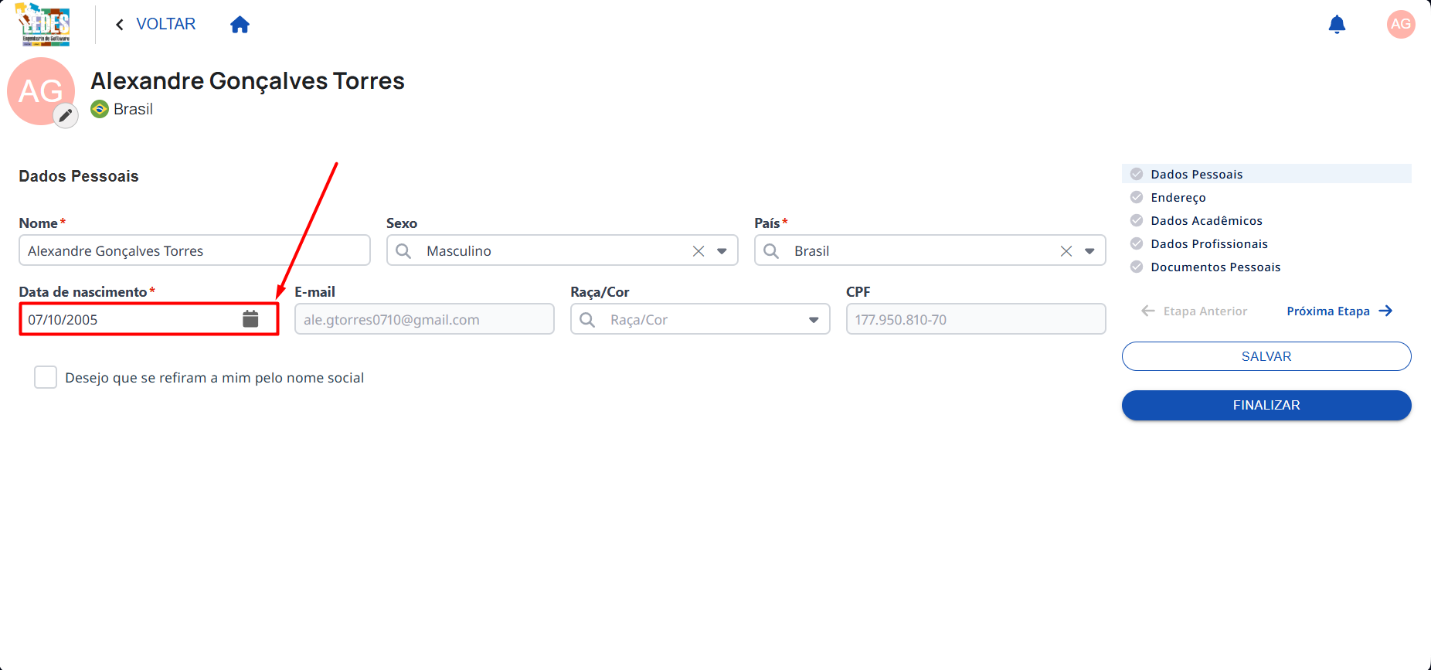Screen dimensions: 1431x670
Task: Go back with the VOLTAR link
Action: click(155, 24)
